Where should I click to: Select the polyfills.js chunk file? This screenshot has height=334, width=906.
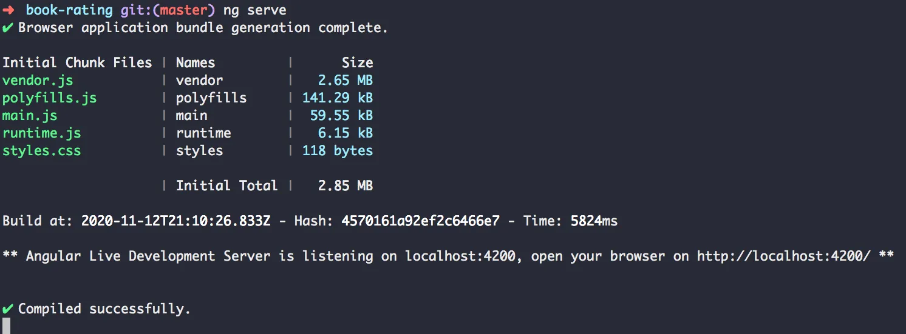click(x=49, y=98)
